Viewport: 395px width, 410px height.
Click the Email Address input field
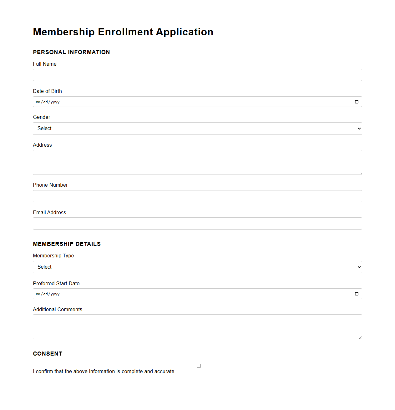[197, 223]
